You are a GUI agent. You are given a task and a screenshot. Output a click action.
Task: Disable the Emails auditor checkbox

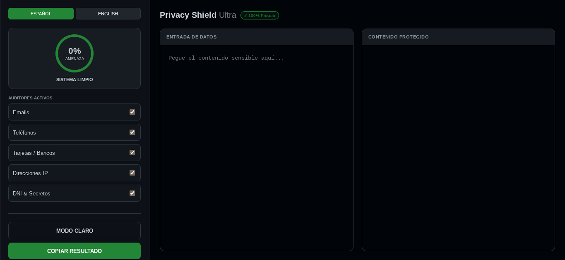click(x=132, y=112)
